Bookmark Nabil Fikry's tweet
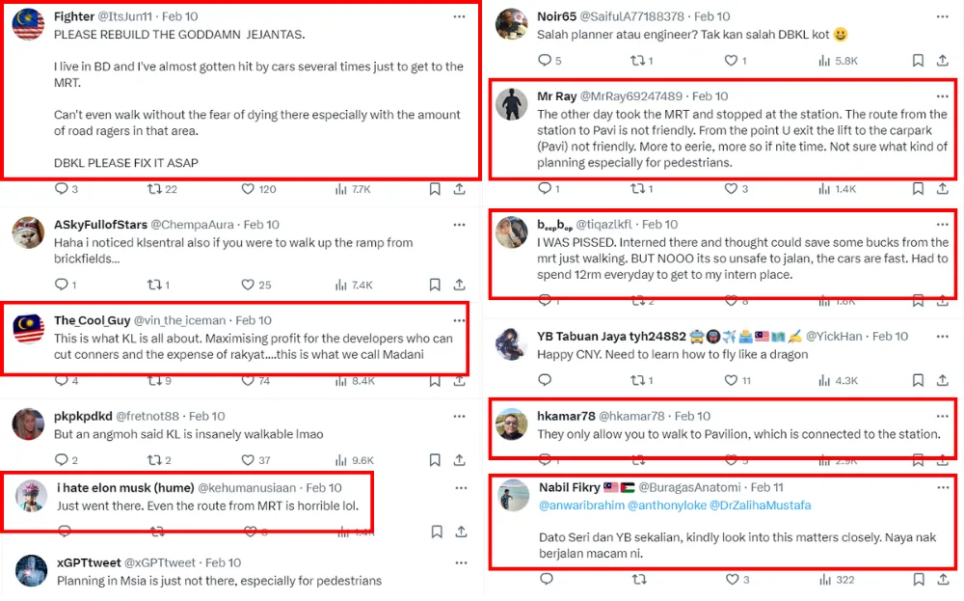Image resolution: width=964 pixels, height=601 pixels. [918, 580]
